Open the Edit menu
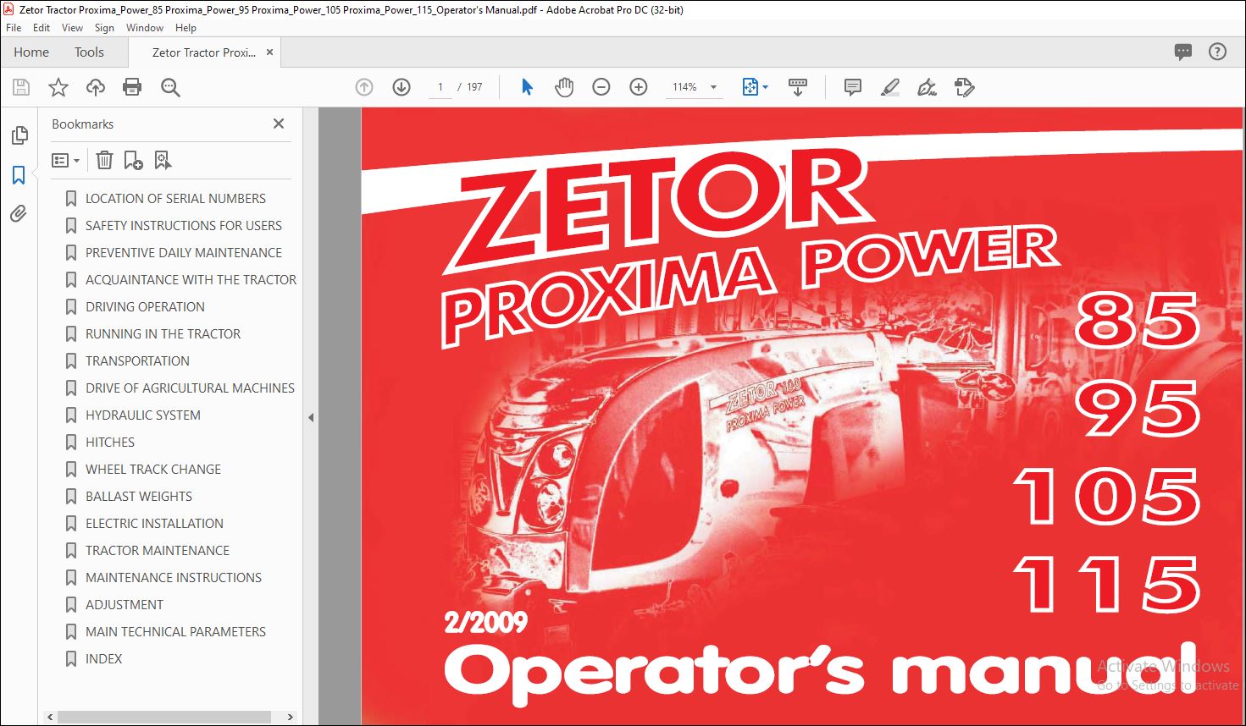Viewport: 1246px width, 726px height. pos(42,28)
